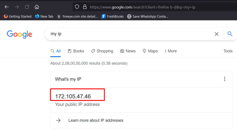This screenshot has width=237, height=132.
Task: Click the tracking protection shield icon
Action: [x=77, y=7]
